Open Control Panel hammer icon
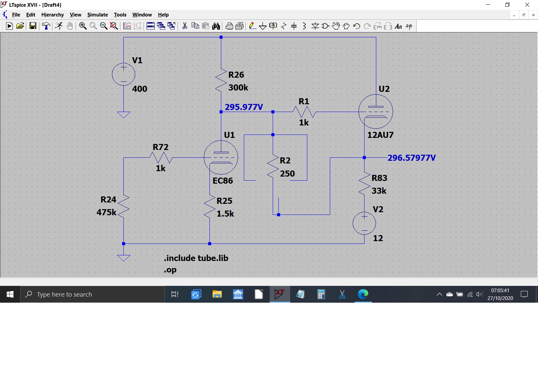The width and height of the screenshot is (538, 376). point(46,26)
